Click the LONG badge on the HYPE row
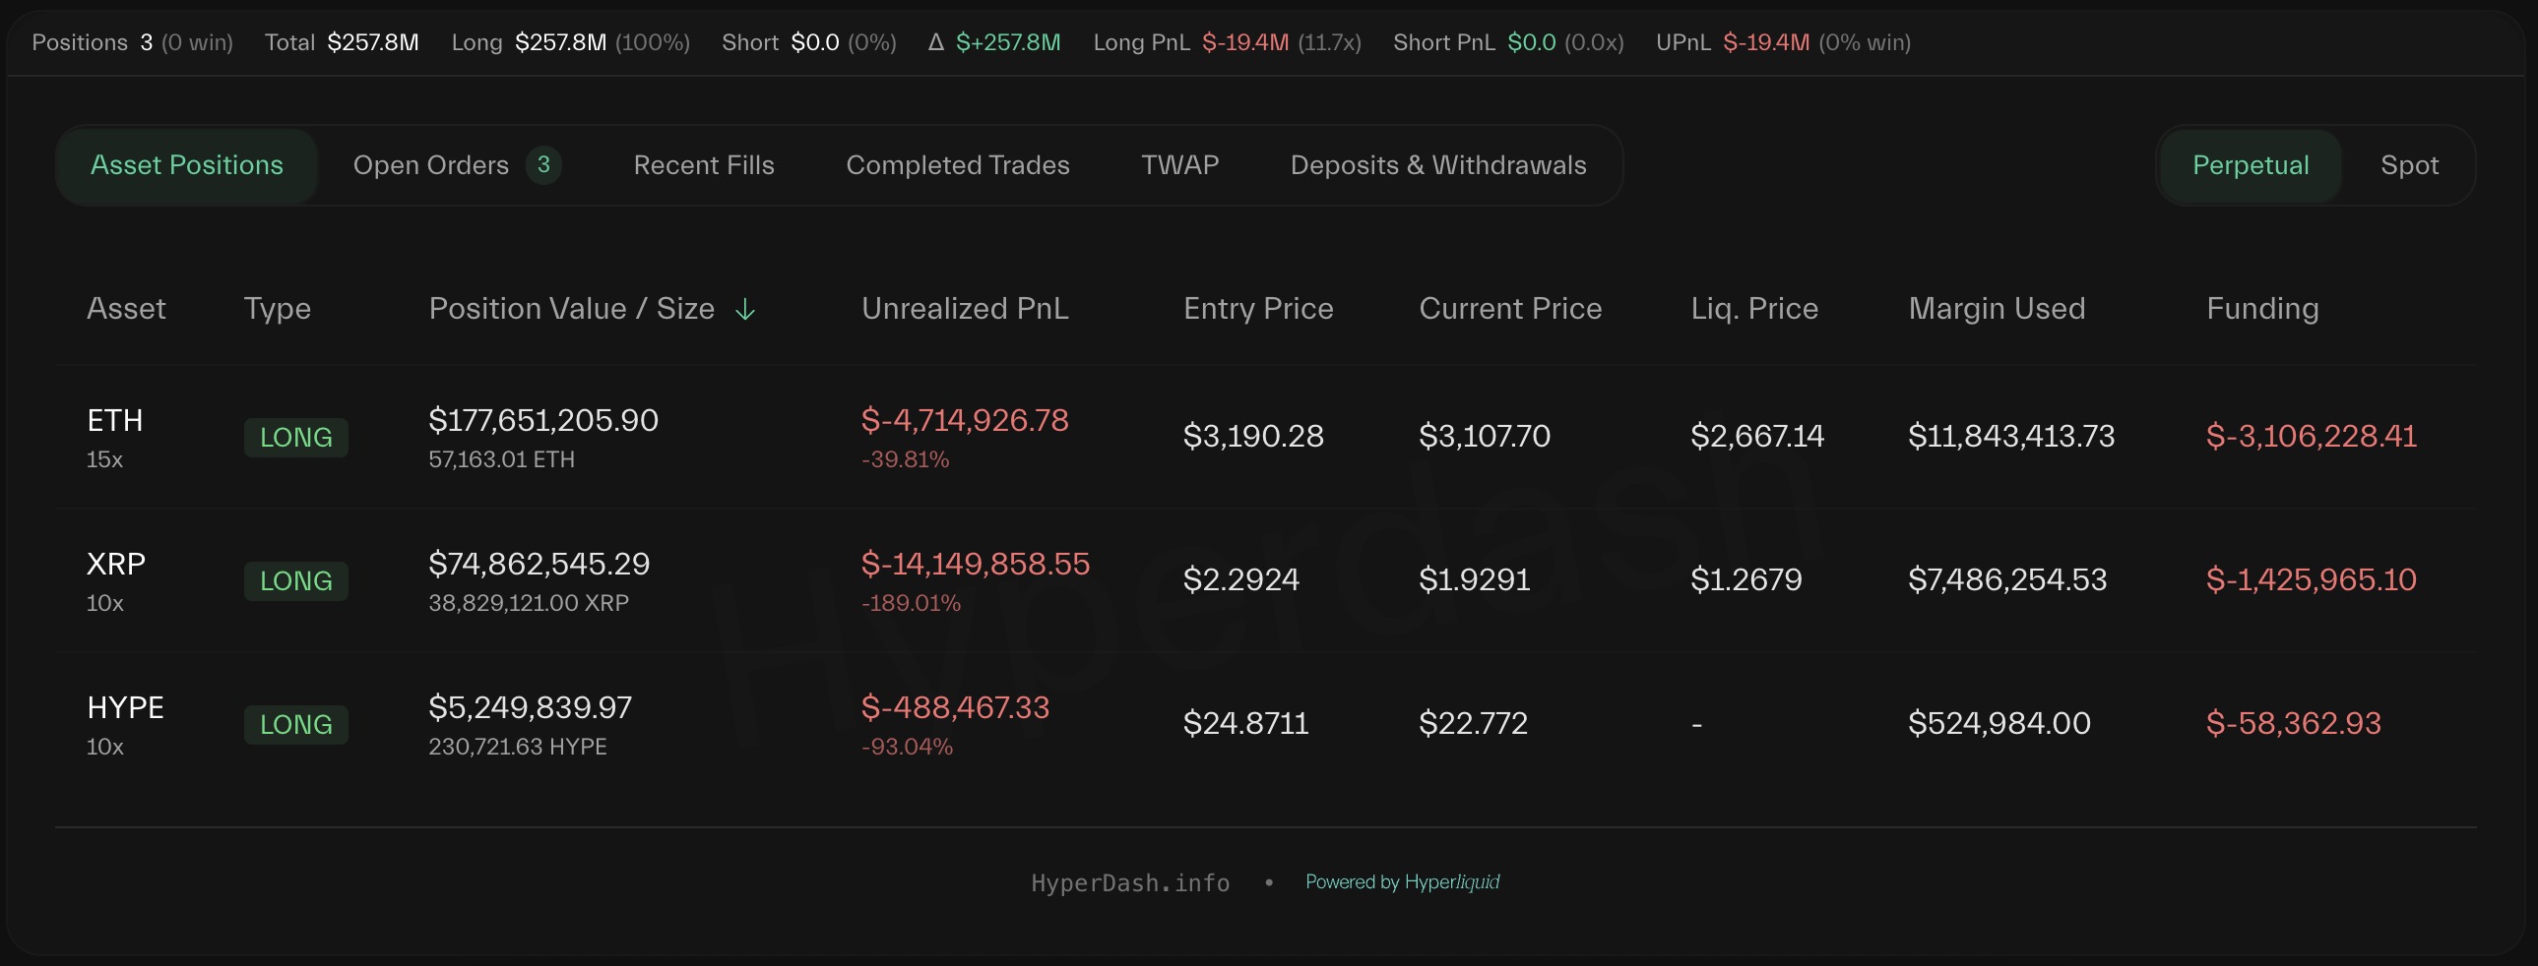Viewport: 2538px width, 966px height. [x=295, y=725]
